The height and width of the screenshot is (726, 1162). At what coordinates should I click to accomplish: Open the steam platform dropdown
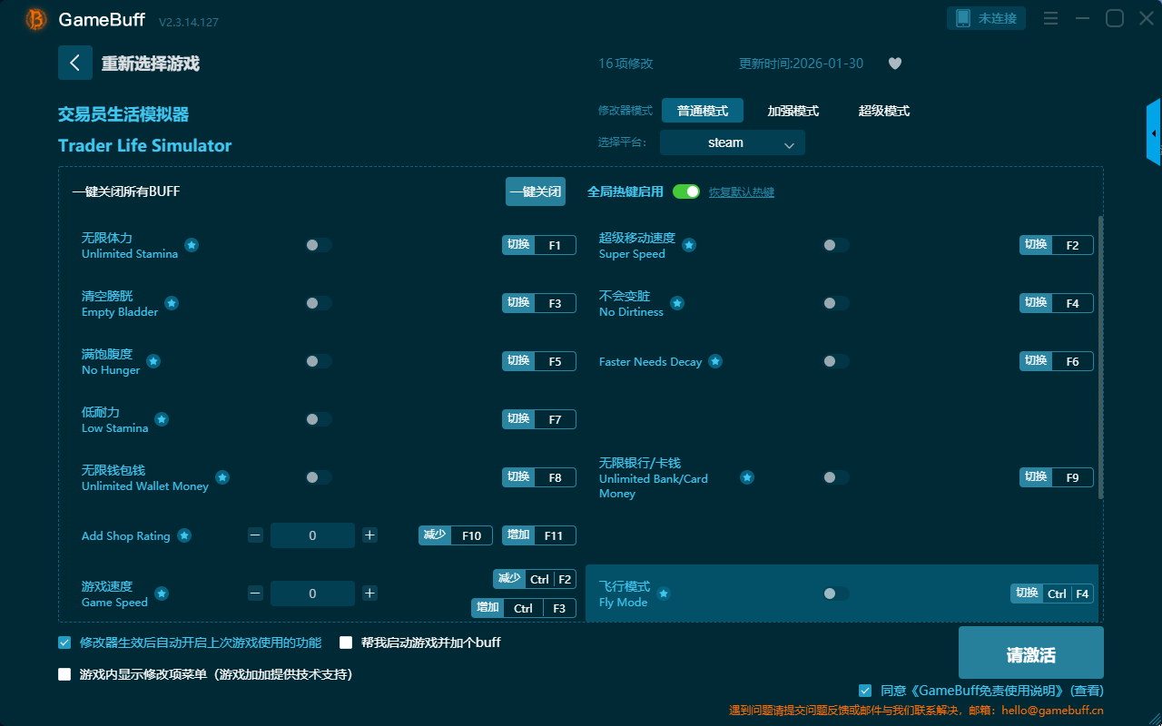coord(732,142)
